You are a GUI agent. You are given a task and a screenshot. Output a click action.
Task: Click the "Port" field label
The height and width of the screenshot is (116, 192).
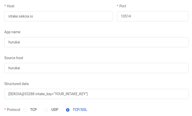tap(123, 6)
